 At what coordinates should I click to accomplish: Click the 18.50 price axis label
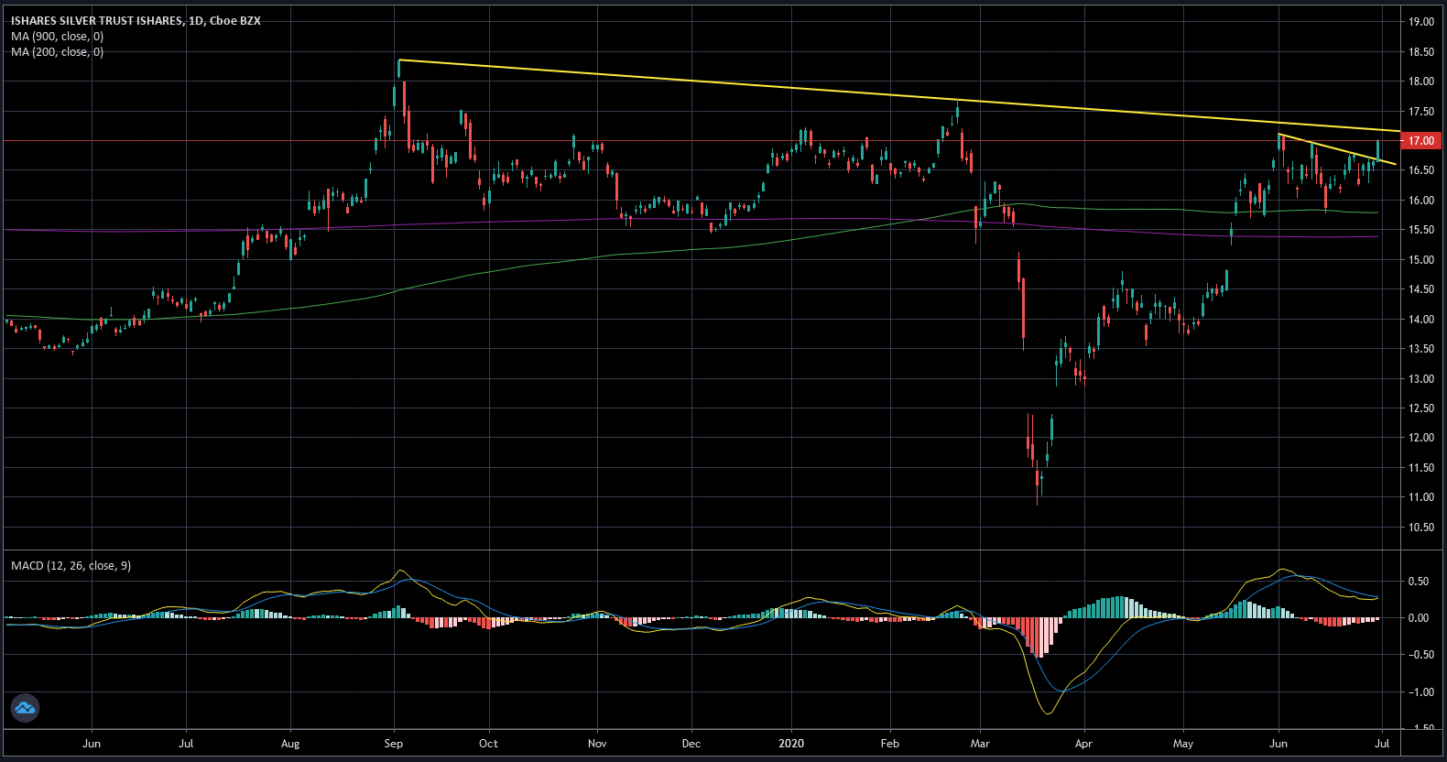(x=1421, y=52)
